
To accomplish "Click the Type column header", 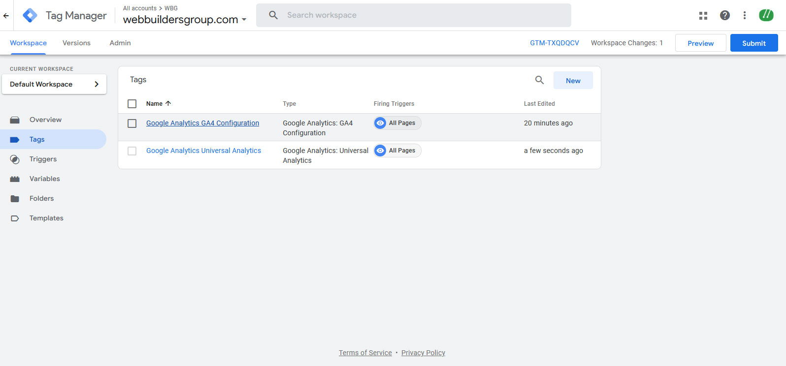I will click(x=290, y=104).
